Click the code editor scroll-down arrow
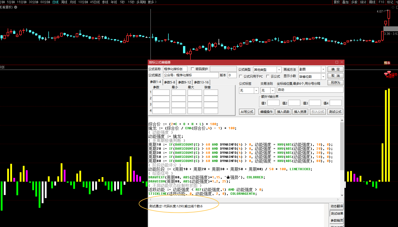Screen dimensions: 398x227 point(342,195)
